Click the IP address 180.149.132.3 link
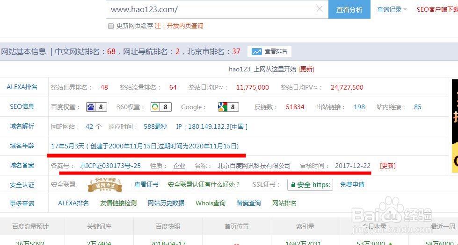 pyautogui.click(x=212, y=126)
